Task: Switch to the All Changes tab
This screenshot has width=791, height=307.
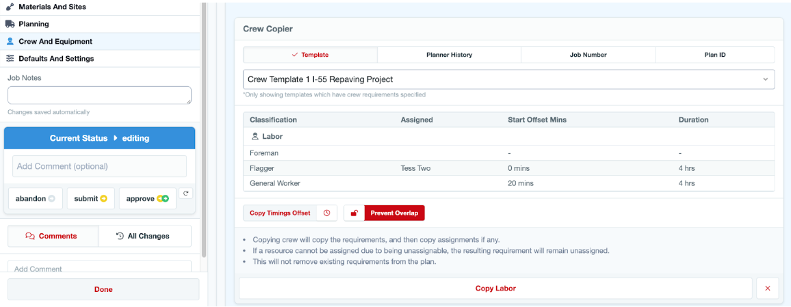Action: click(x=144, y=236)
